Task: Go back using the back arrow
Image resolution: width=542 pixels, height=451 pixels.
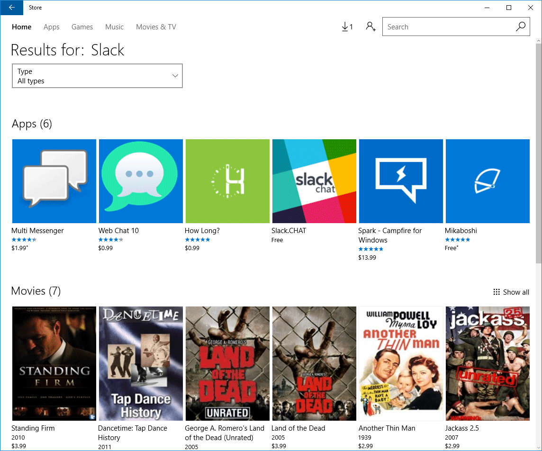Action: [11, 8]
